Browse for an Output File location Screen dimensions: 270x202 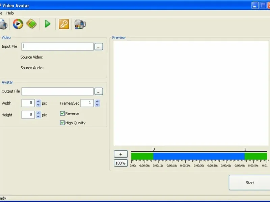click(x=99, y=91)
